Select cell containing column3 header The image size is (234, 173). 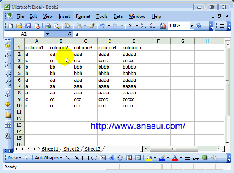pos(85,48)
